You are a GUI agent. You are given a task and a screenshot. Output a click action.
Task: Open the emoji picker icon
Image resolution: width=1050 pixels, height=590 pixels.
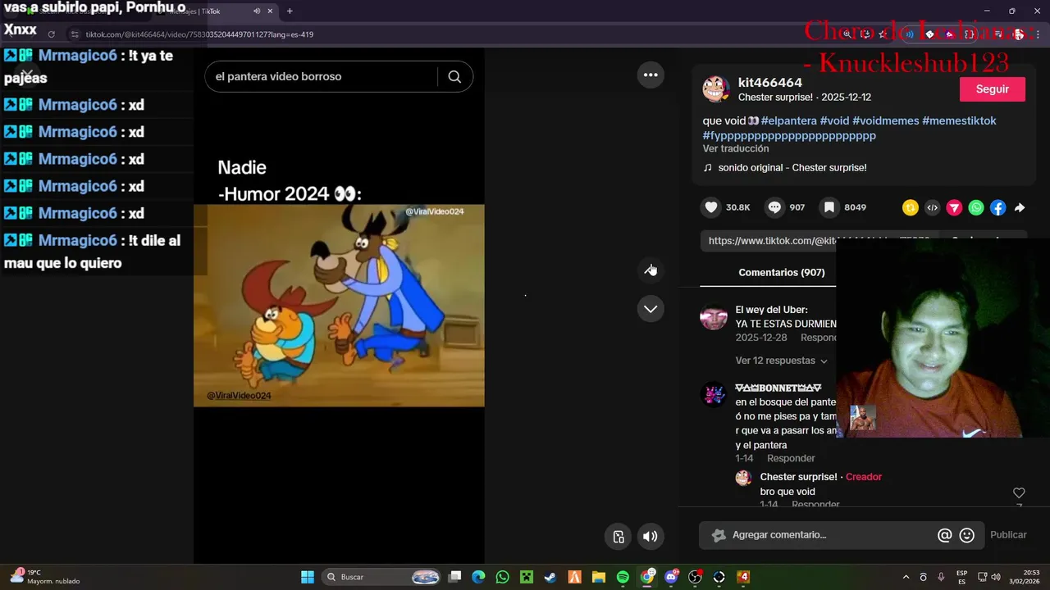pyautogui.click(x=967, y=535)
